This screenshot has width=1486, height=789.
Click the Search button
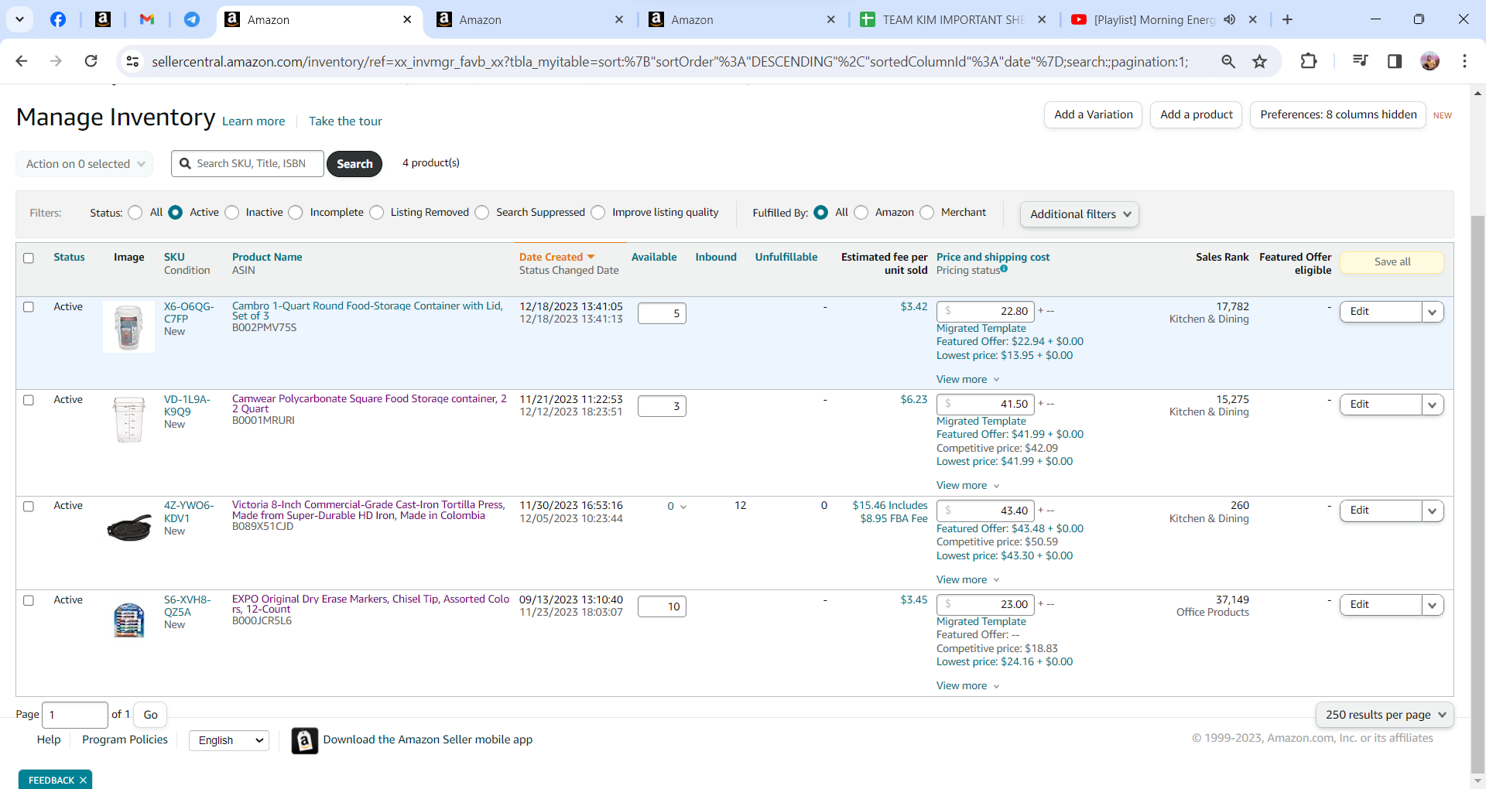tap(354, 163)
